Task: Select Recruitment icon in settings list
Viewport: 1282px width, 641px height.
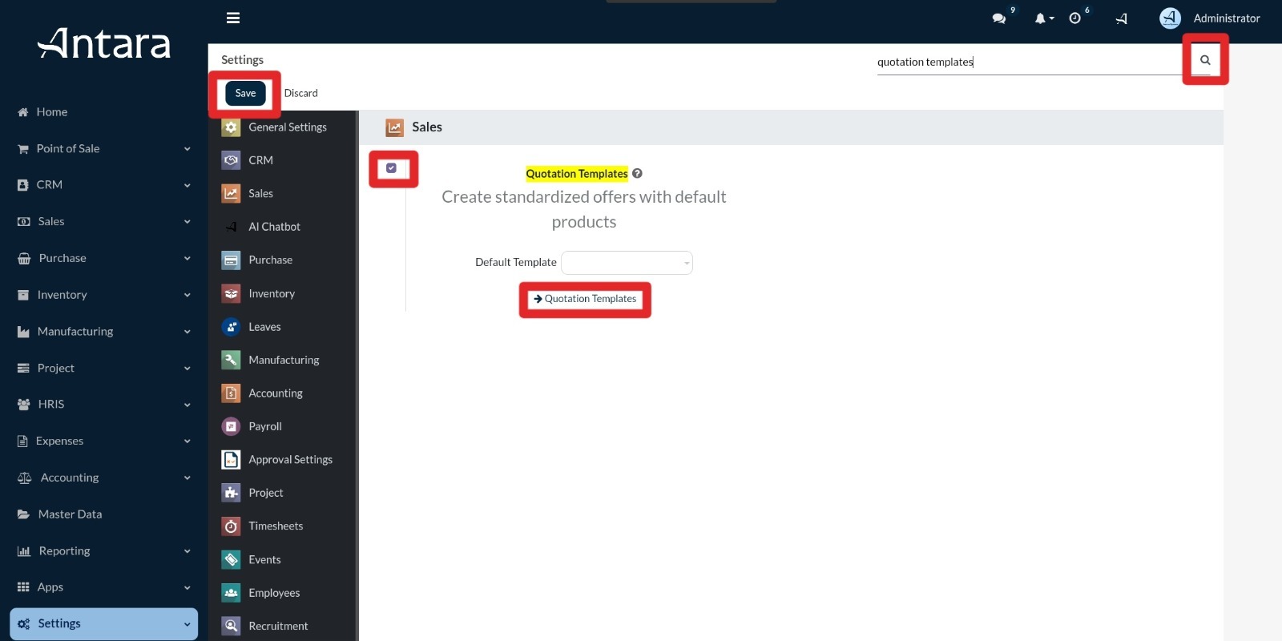Action: point(231,626)
